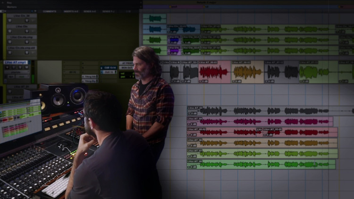This screenshot has width=354, height=199.
Task: Select the LVoc AT.cmp1 track name
Action: click(16, 62)
